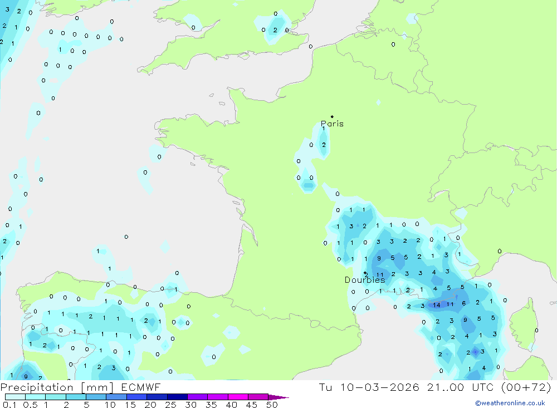557x408 pixels.
Task: Pick the 15–20 mm legend color swatch
Action: (136, 397)
